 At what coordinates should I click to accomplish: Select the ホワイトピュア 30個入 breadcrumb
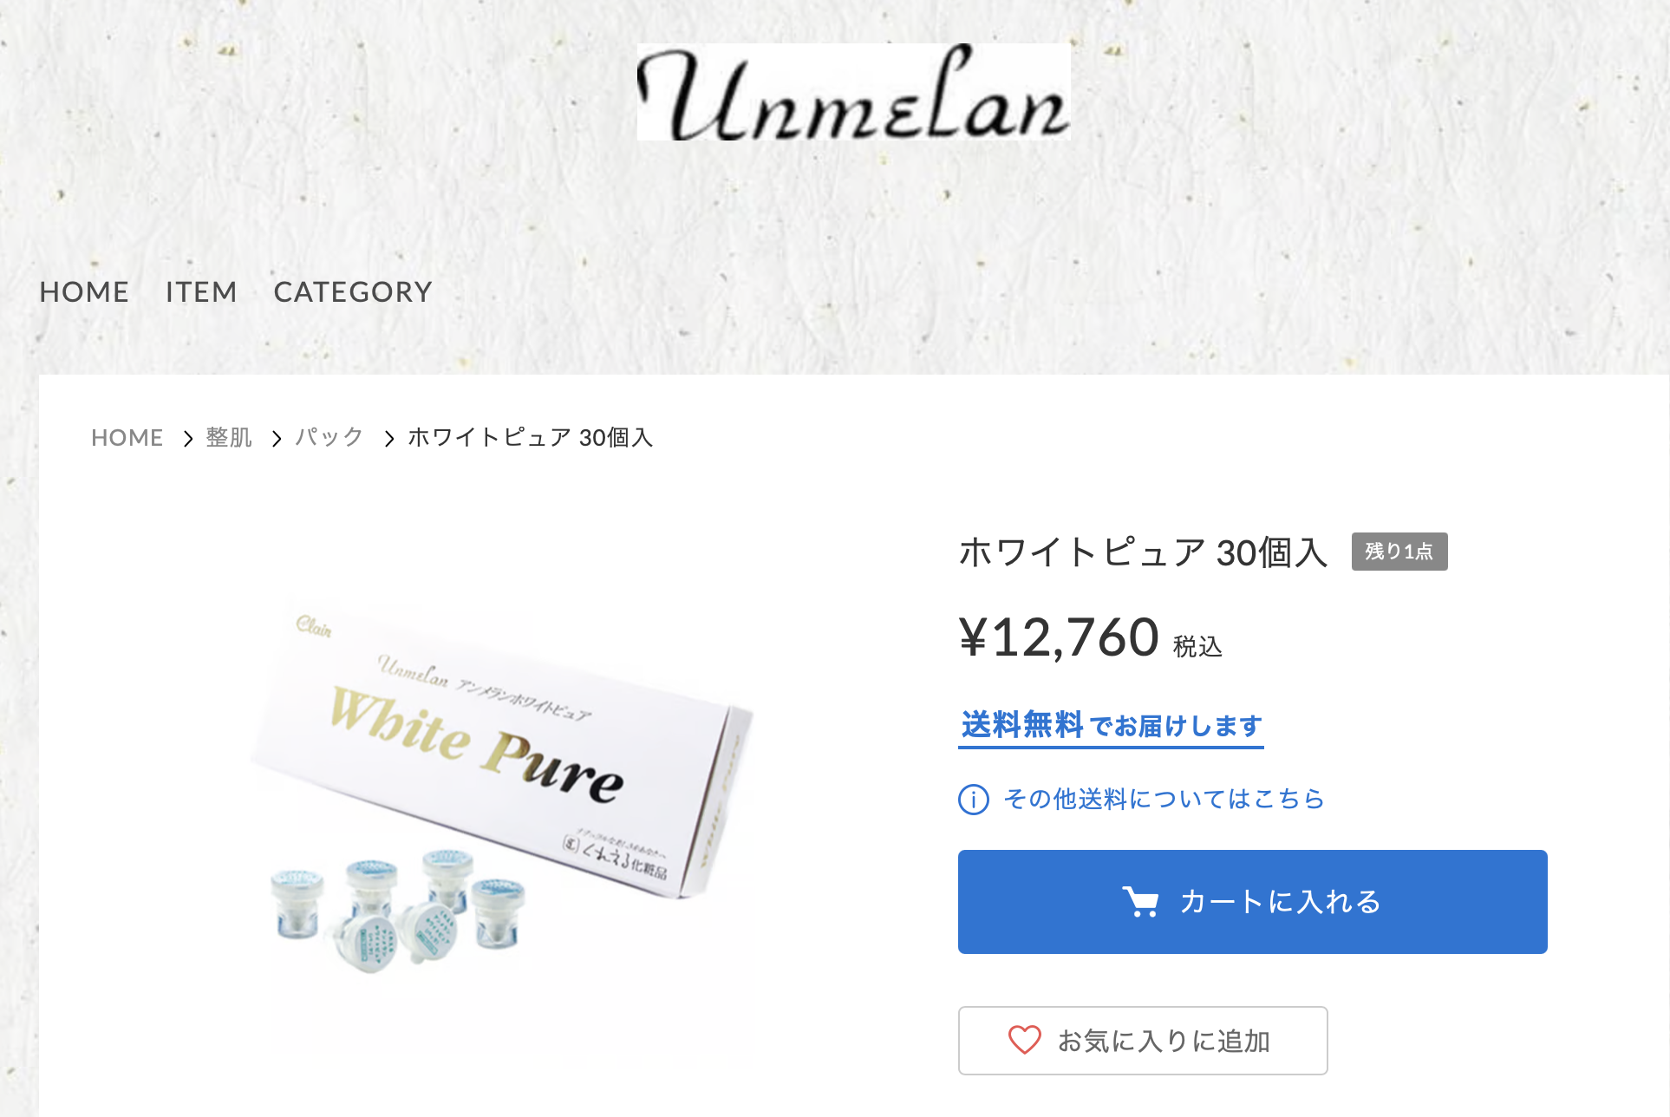(x=530, y=438)
